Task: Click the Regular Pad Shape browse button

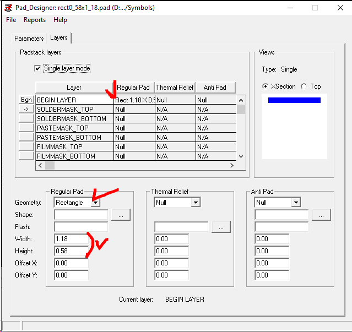Action: point(121,215)
